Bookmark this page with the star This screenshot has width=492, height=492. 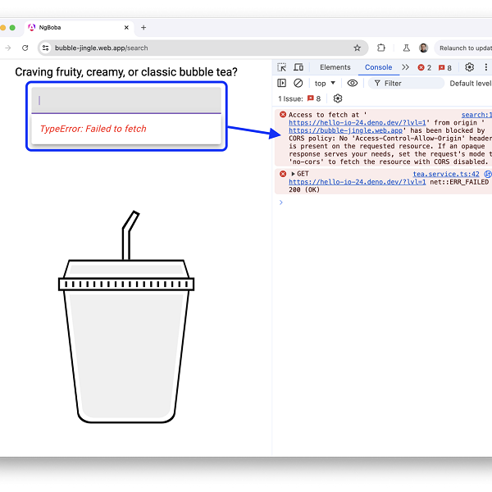(x=357, y=48)
